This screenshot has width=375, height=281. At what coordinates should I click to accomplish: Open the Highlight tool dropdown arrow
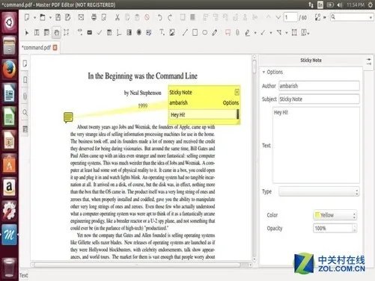(255, 33)
